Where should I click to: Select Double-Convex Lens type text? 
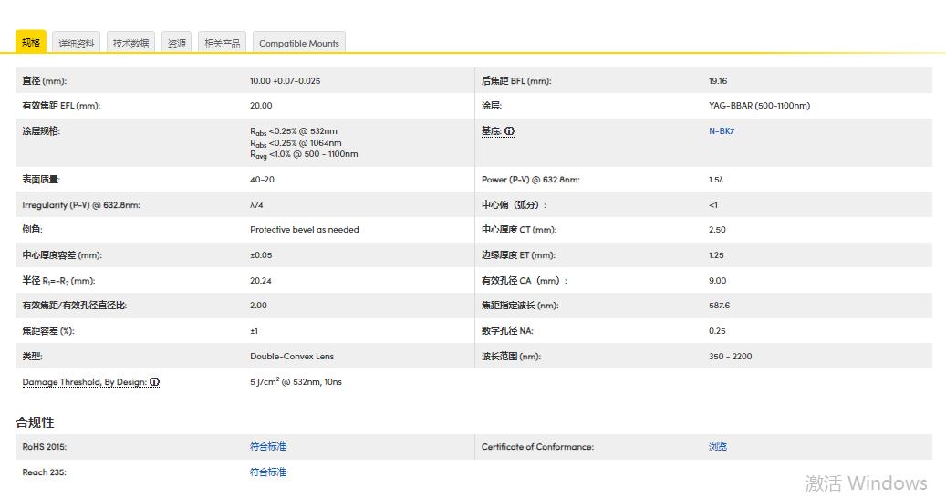(292, 357)
